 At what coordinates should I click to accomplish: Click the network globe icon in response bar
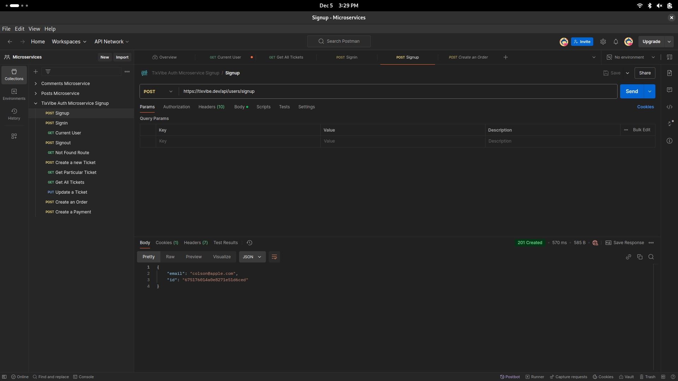click(x=595, y=243)
